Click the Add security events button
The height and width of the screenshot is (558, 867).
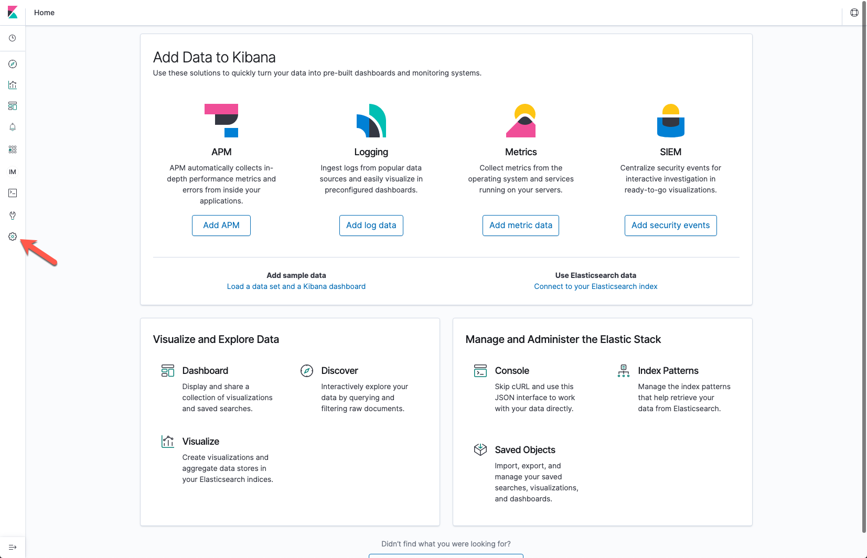[x=671, y=226]
